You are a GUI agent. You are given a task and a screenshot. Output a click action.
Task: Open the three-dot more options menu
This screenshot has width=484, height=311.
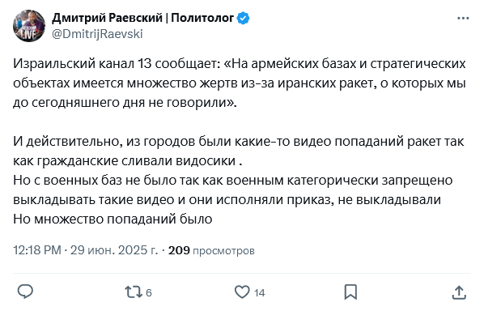pyautogui.click(x=463, y=19)
